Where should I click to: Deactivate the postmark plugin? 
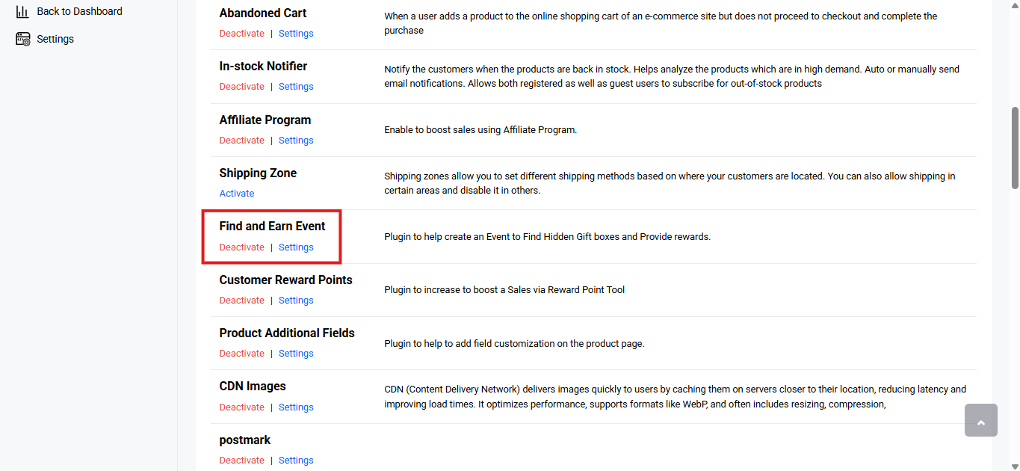[241, 461]
